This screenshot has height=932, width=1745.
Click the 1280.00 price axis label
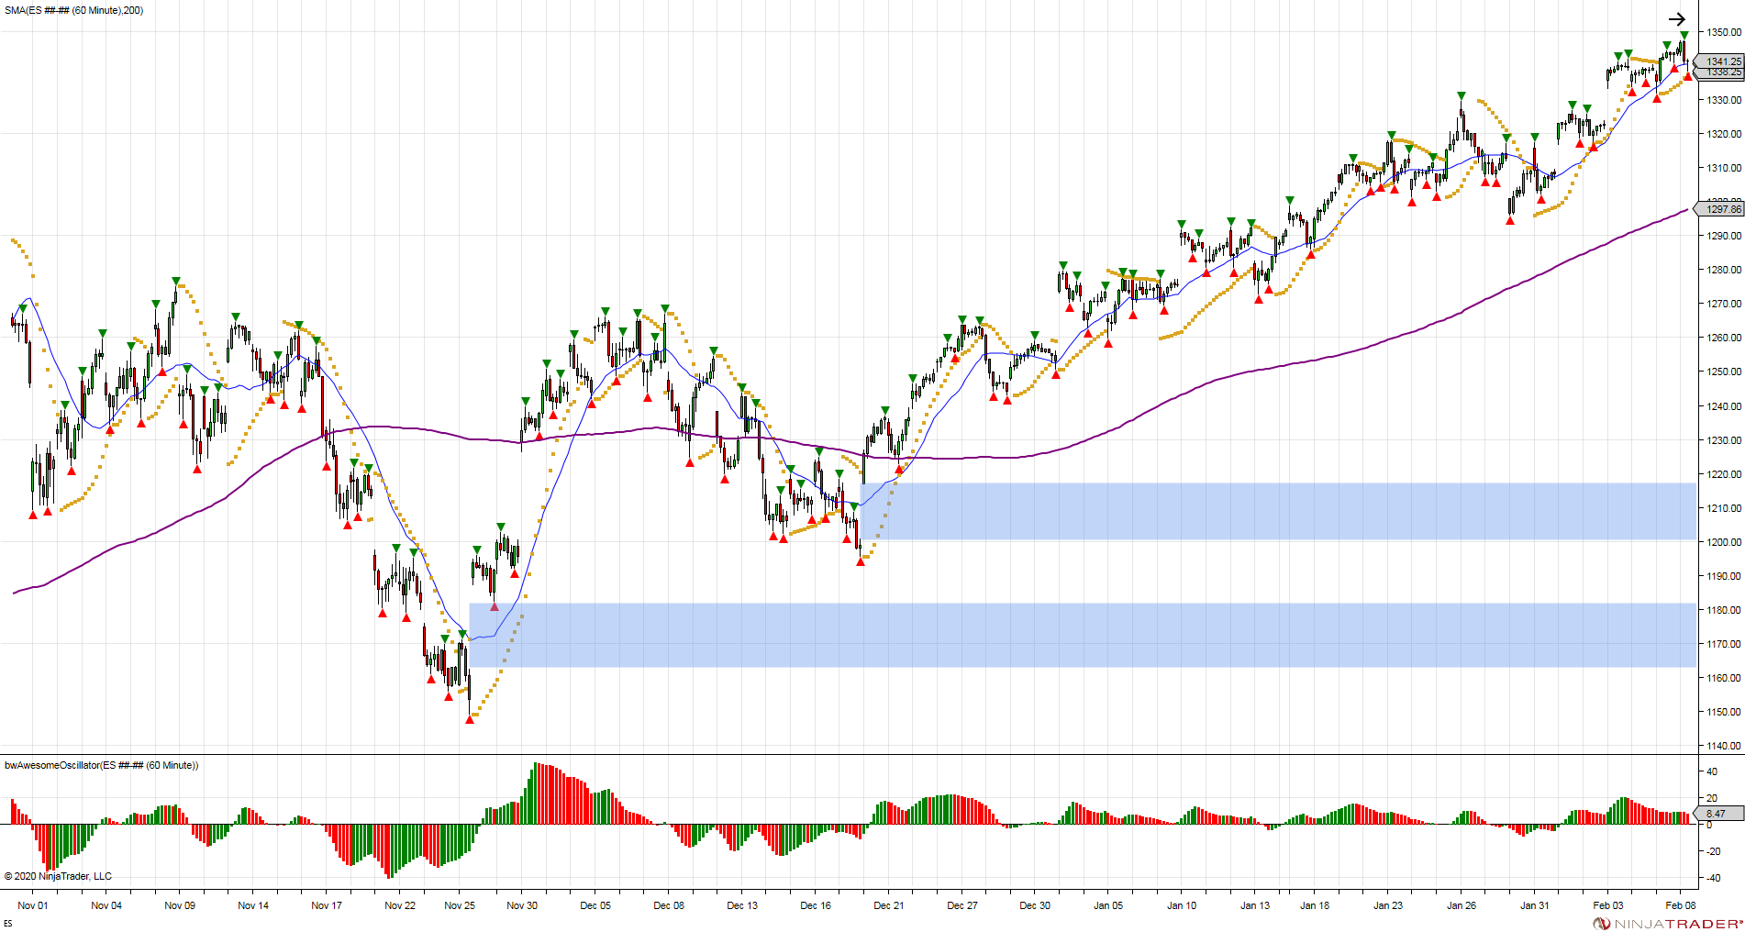[x=1724, y=270]
